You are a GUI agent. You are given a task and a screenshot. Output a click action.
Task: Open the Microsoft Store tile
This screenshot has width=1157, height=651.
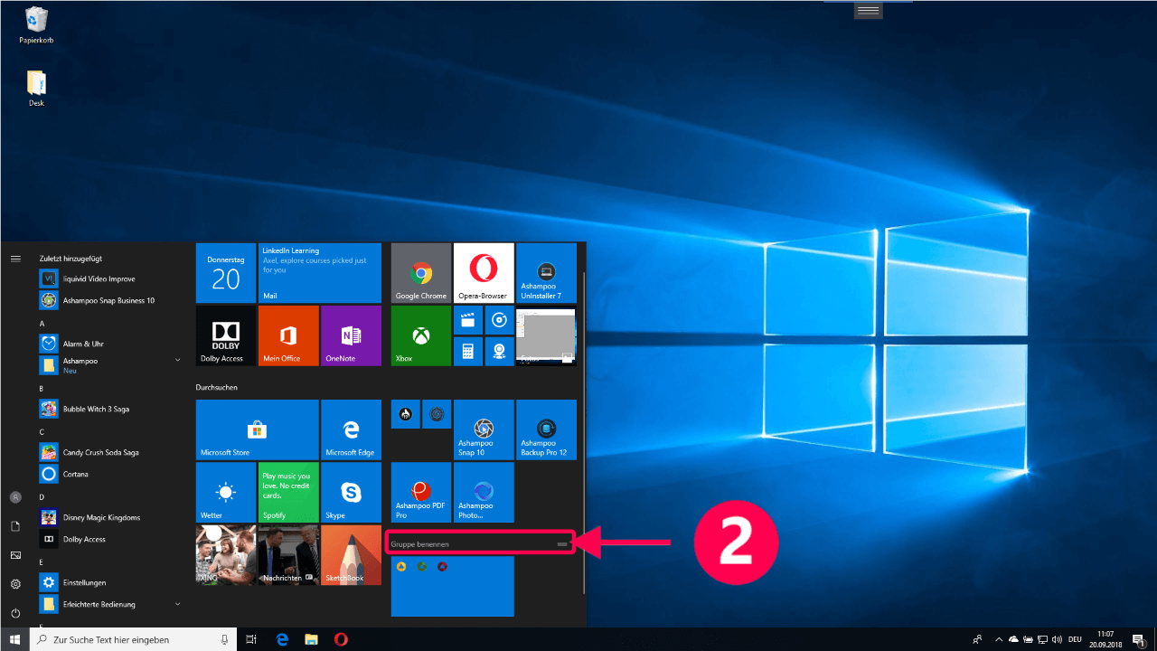point(258,429)
